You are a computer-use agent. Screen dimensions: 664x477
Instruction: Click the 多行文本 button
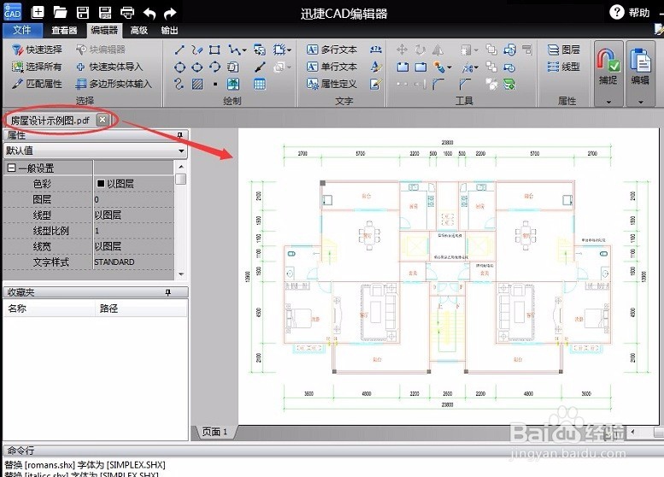[332, 50]
